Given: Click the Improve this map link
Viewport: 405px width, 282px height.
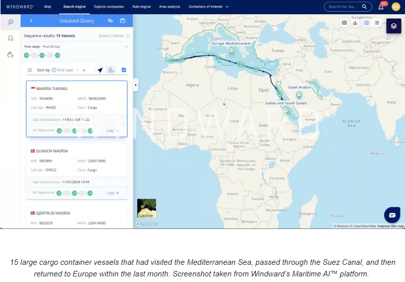Looking at the screenshot, I should click(390, 226).
